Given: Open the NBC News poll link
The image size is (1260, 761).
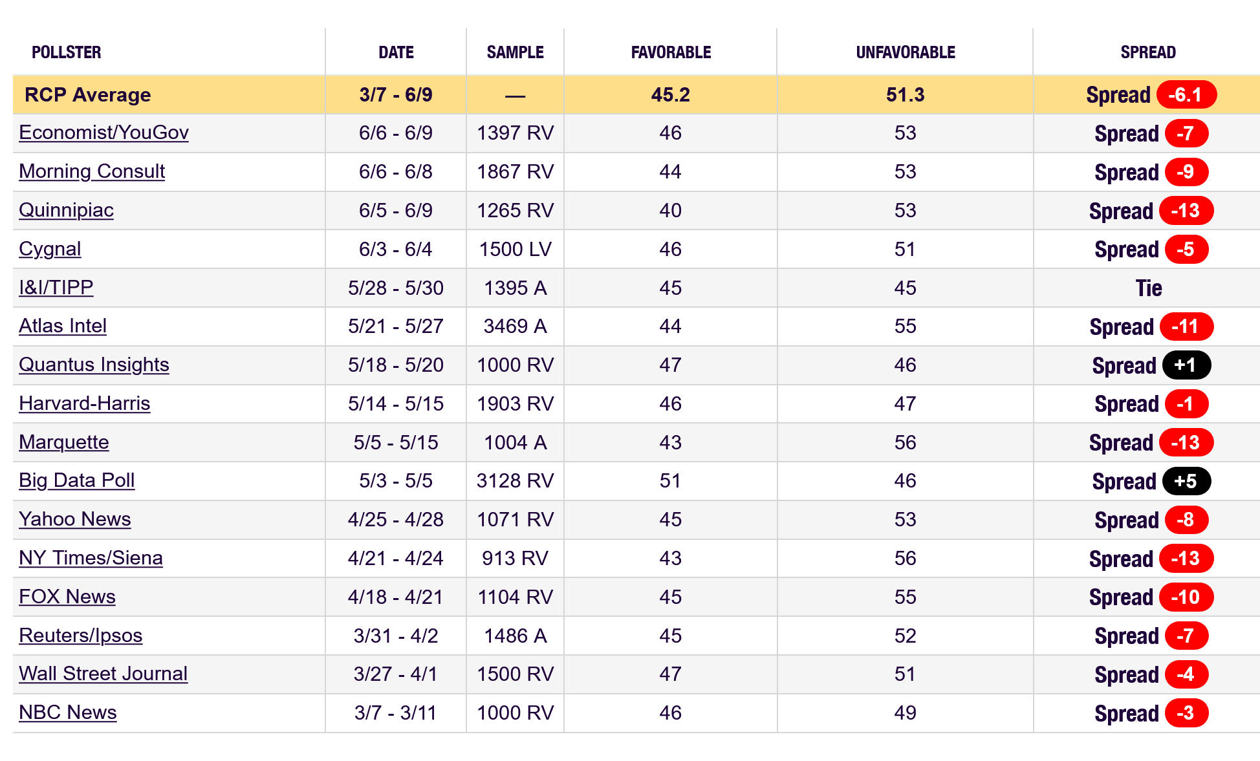Looking at the screenshot, I should [x=67, y=713].
